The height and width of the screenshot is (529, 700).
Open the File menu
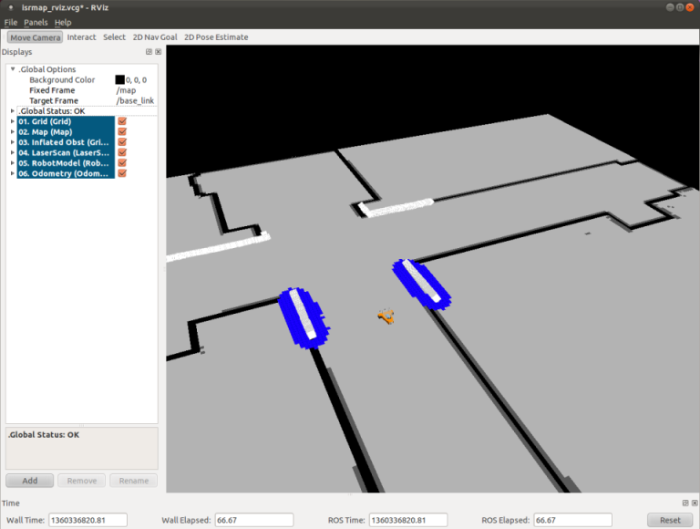11,22
